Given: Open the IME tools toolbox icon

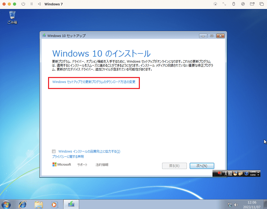Looking at the screenshot, I should coord(240,174).
